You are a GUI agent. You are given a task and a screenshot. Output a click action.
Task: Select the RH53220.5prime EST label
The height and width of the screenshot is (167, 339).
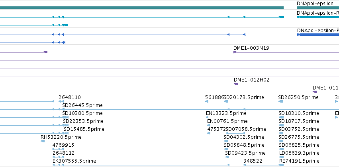(61, 137)
